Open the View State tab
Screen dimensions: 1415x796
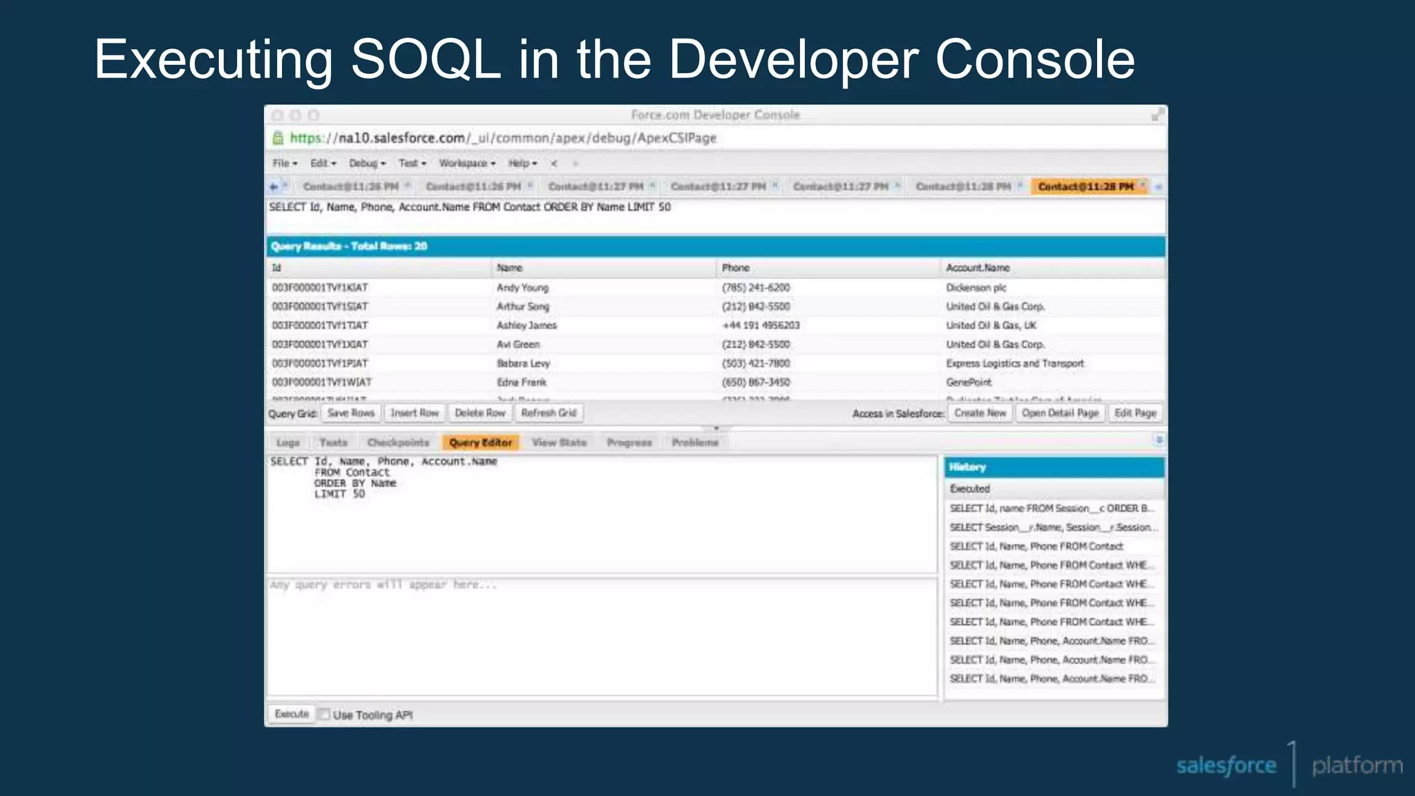point(559,442)
